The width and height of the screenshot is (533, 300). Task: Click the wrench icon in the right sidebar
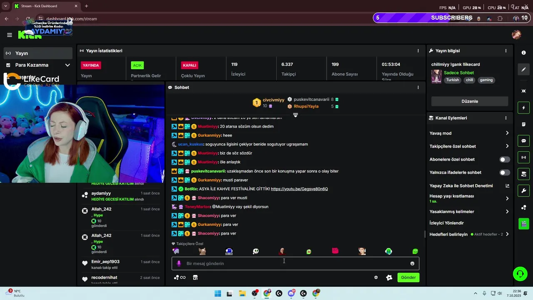click(523, 191)
